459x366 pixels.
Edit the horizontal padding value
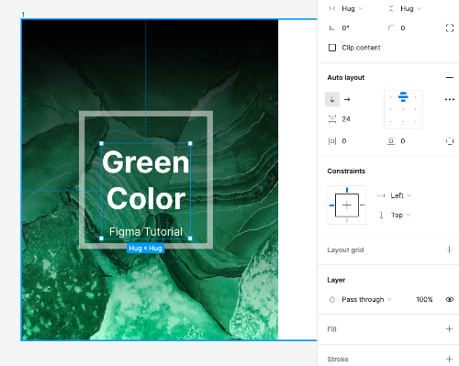point(344,141)
